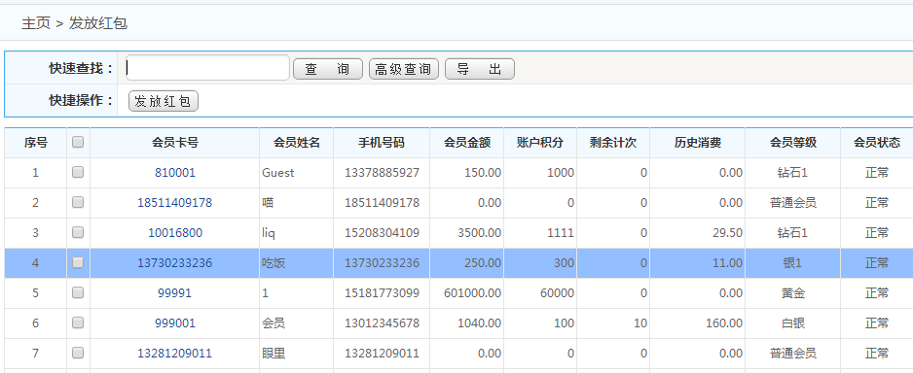
Task: Select the member name Guest
Action: (277, 173)
